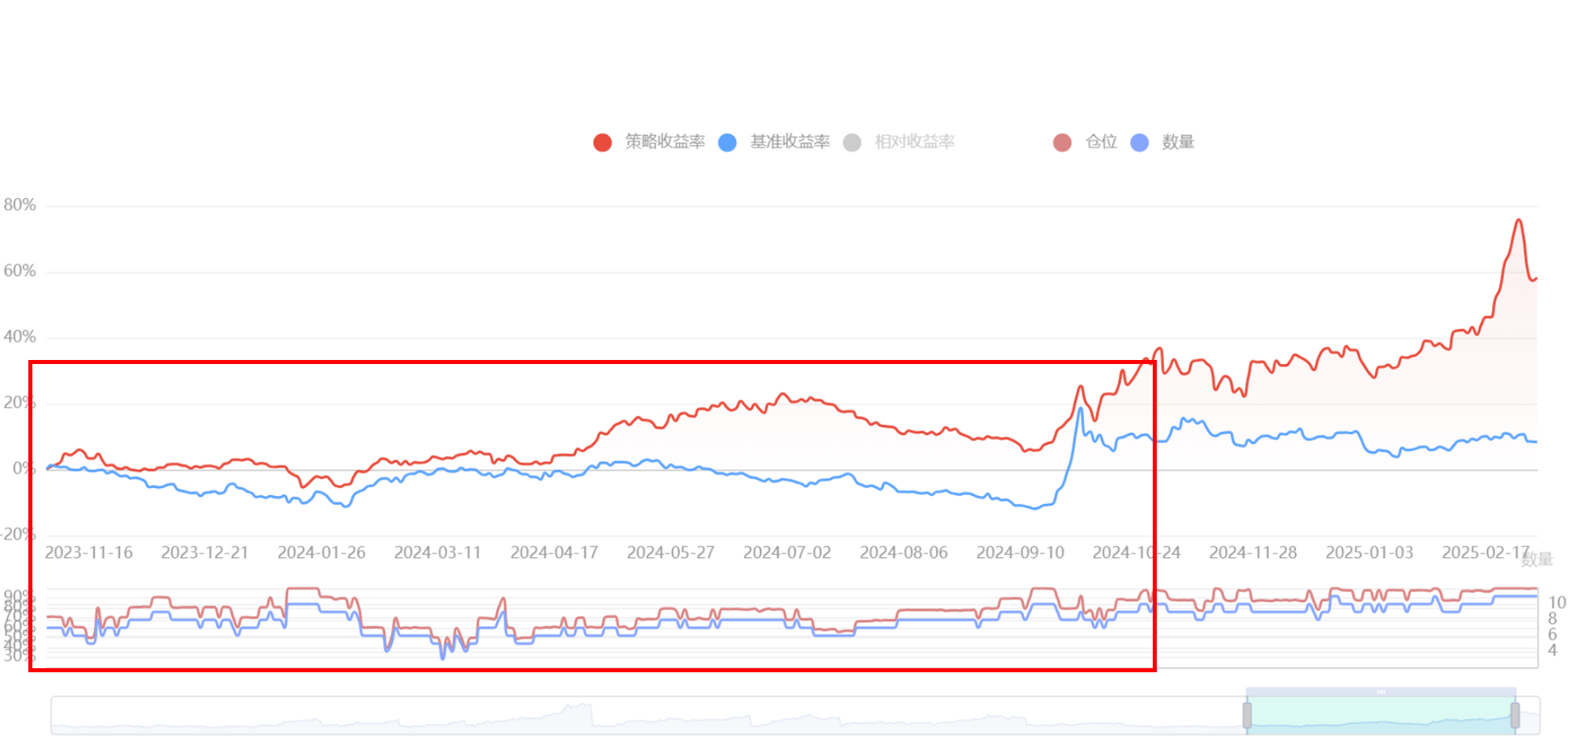Click the red strategy line's highest peak
Image resolution: width=1585 pixels, height=741 pixels.
coord(1519,220)
